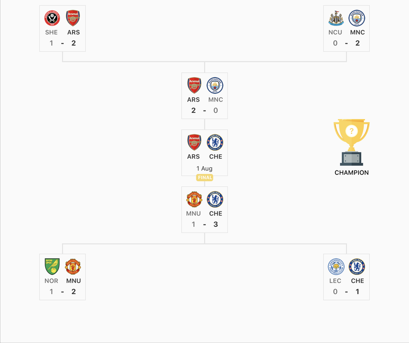Image resolution: width=409 pixels, height=343 pixels.
Task: Click the CHAMPION label under the trophy
Action: tap(351, 172)
